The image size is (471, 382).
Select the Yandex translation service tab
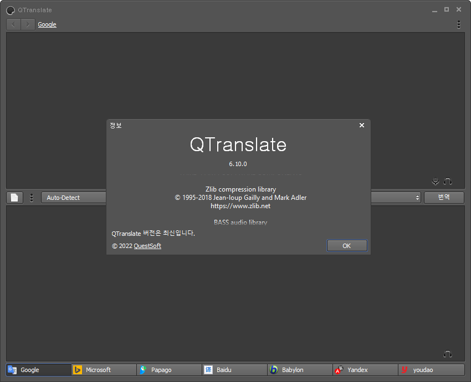366,370
